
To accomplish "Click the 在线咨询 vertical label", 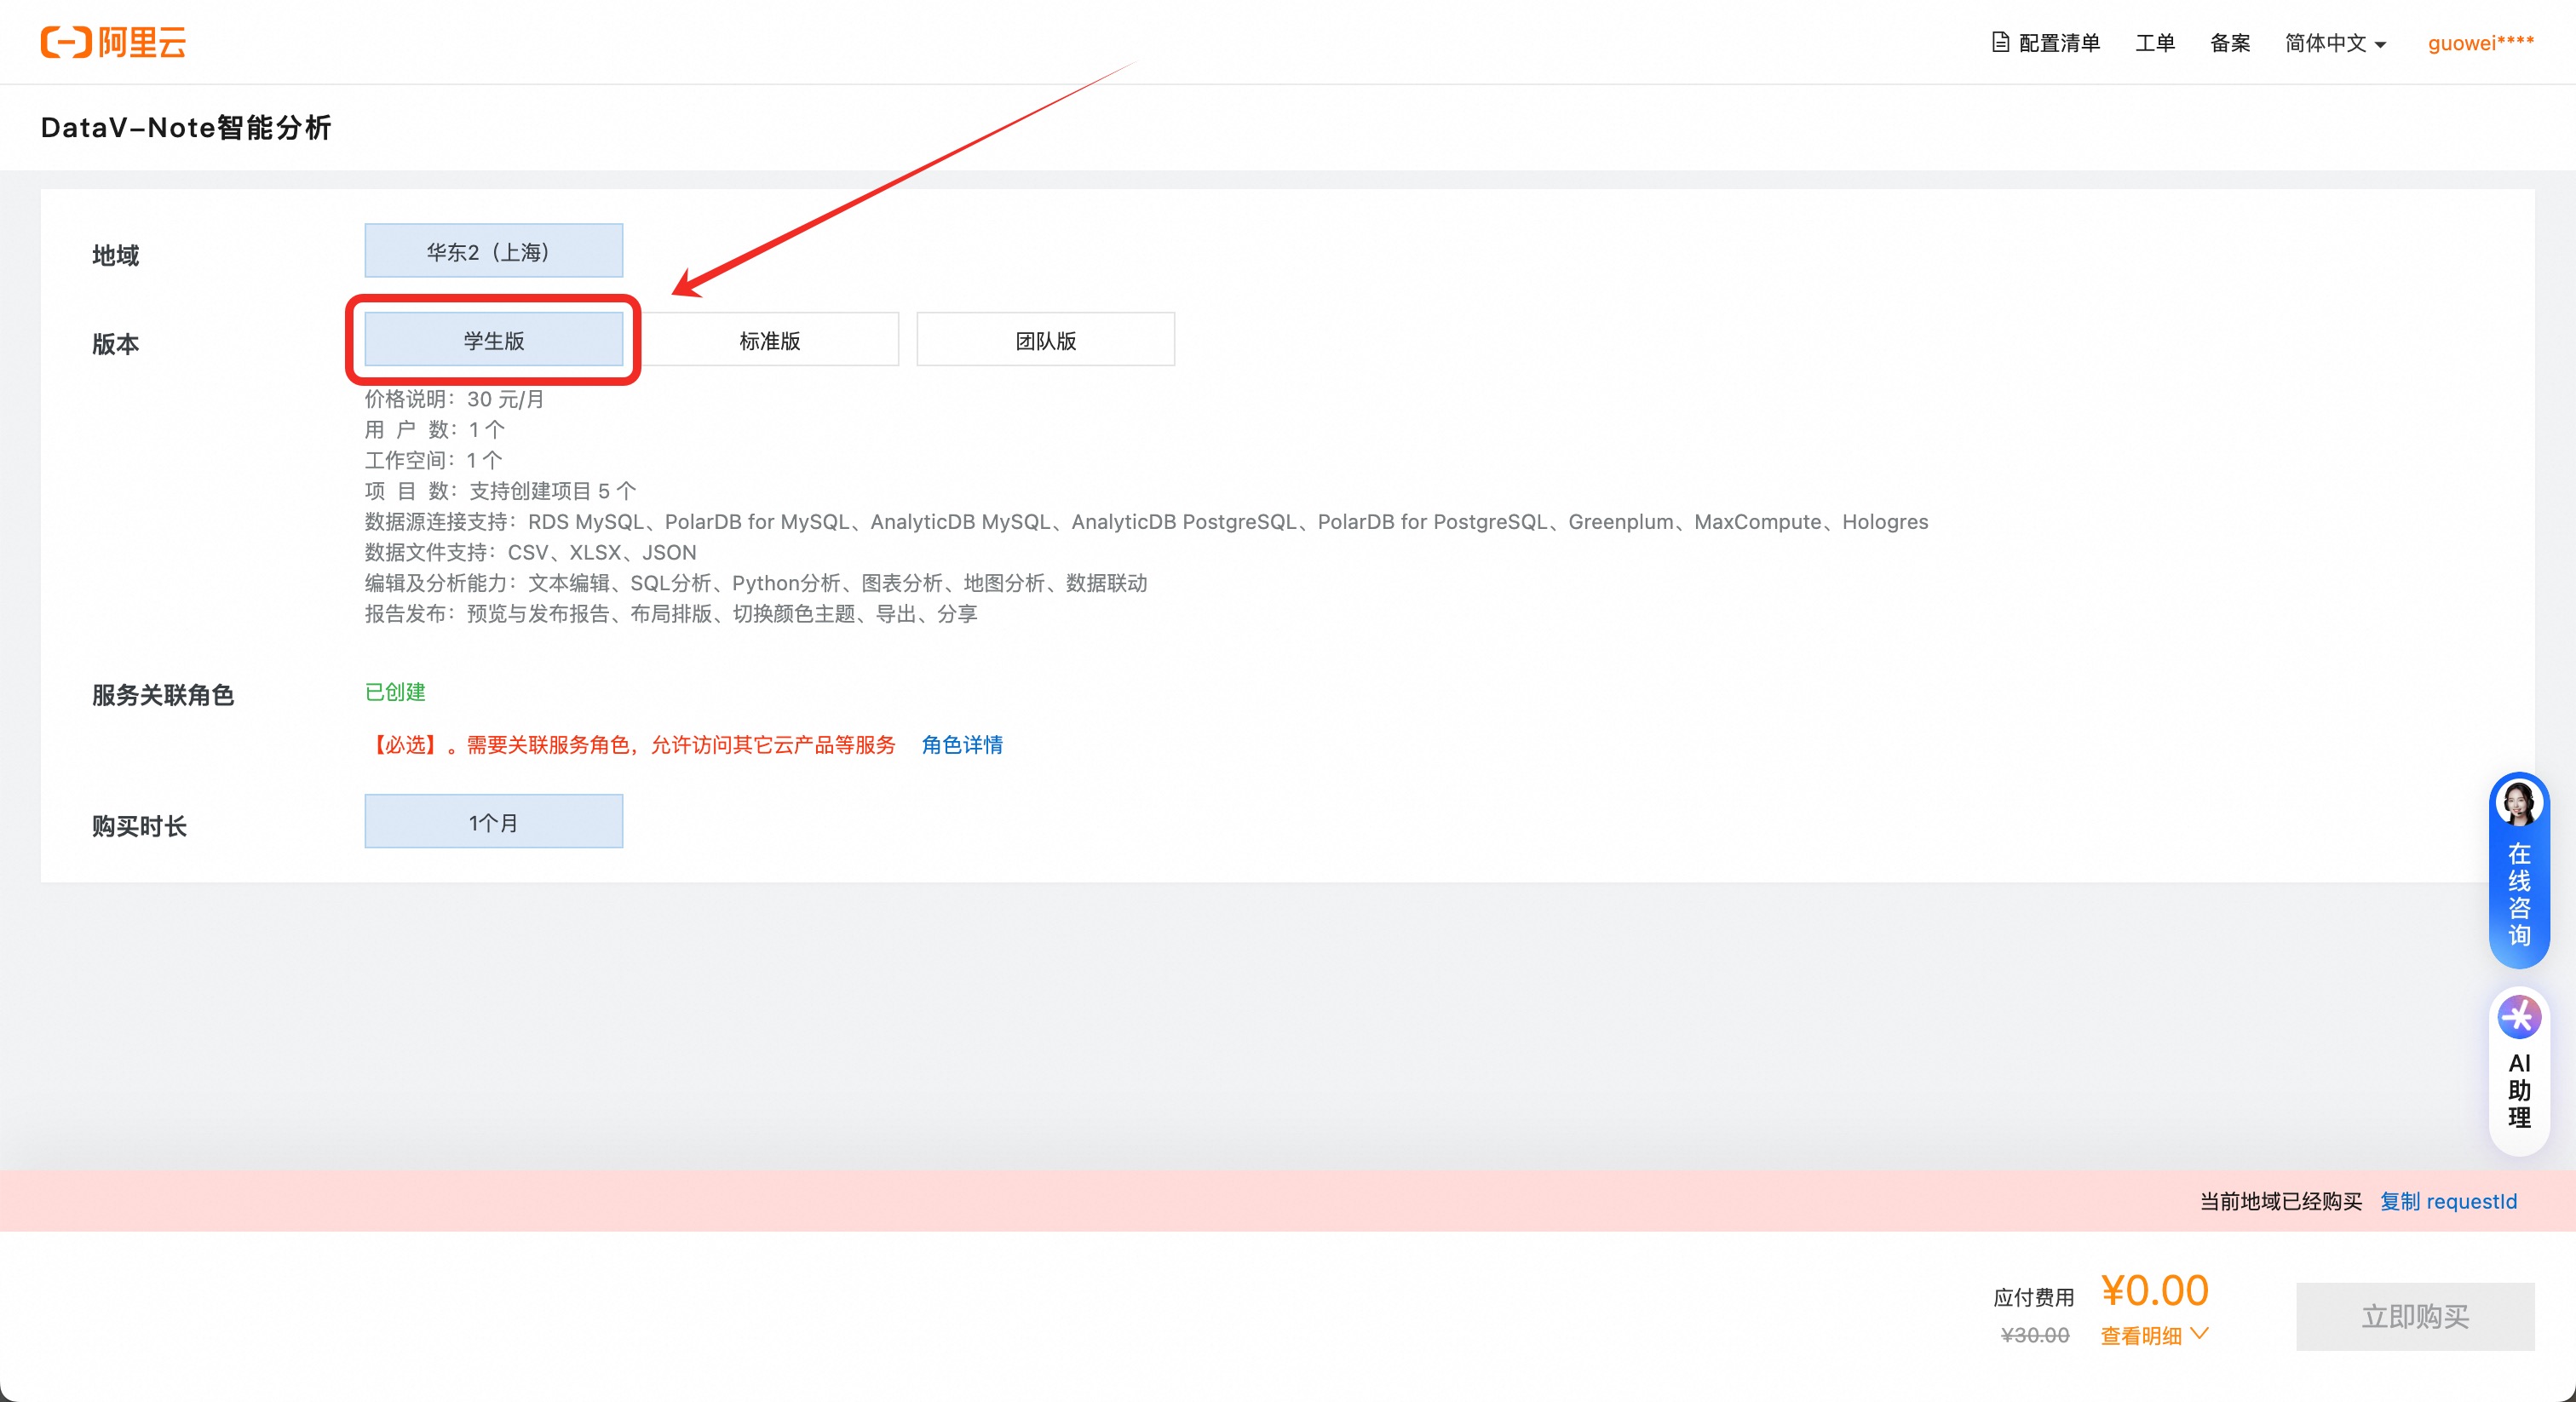I will pyautogui.click(x=2518, y=895).
